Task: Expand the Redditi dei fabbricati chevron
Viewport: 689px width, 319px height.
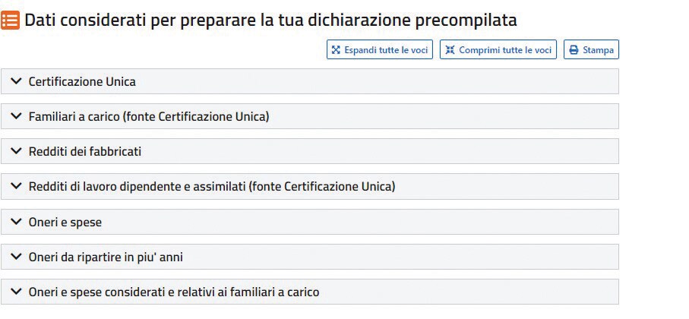Action: pyautogui.click(x=16, y=150)
